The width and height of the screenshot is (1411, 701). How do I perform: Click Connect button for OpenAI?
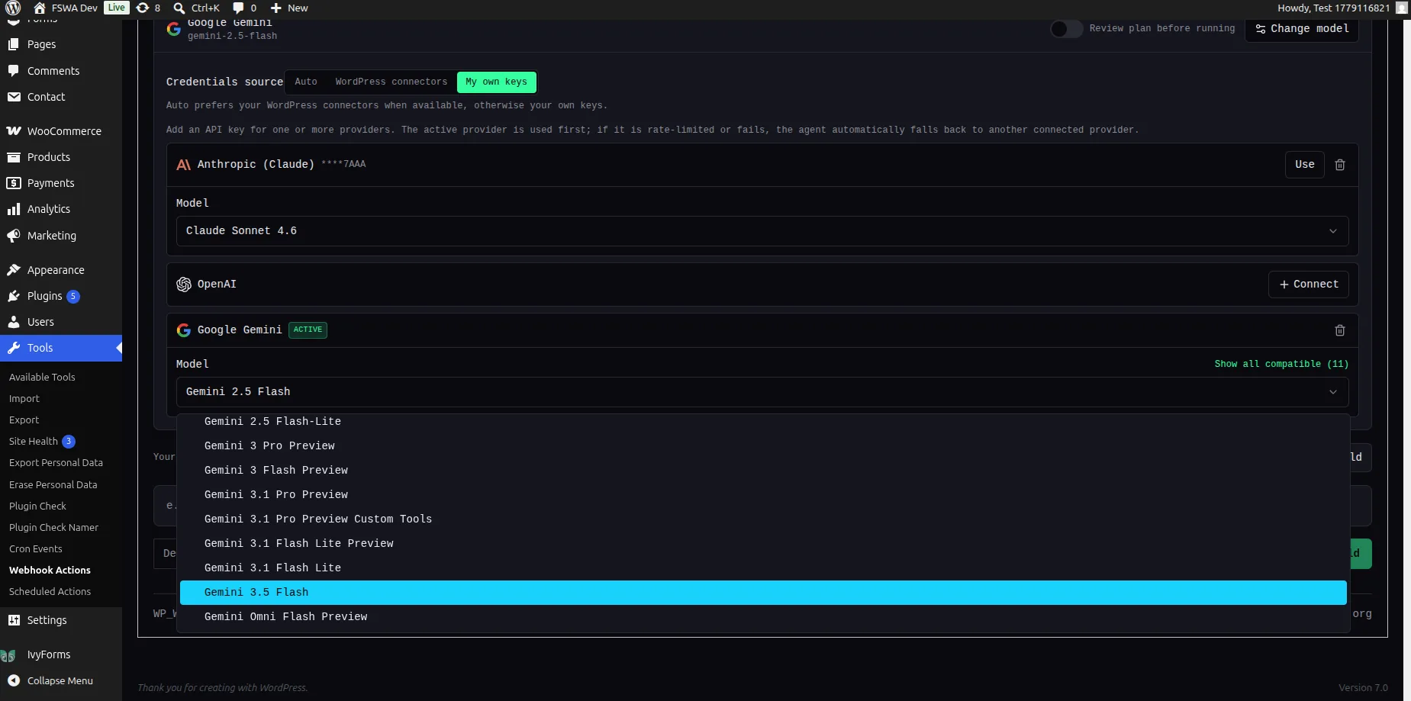tap(1309, 285)
